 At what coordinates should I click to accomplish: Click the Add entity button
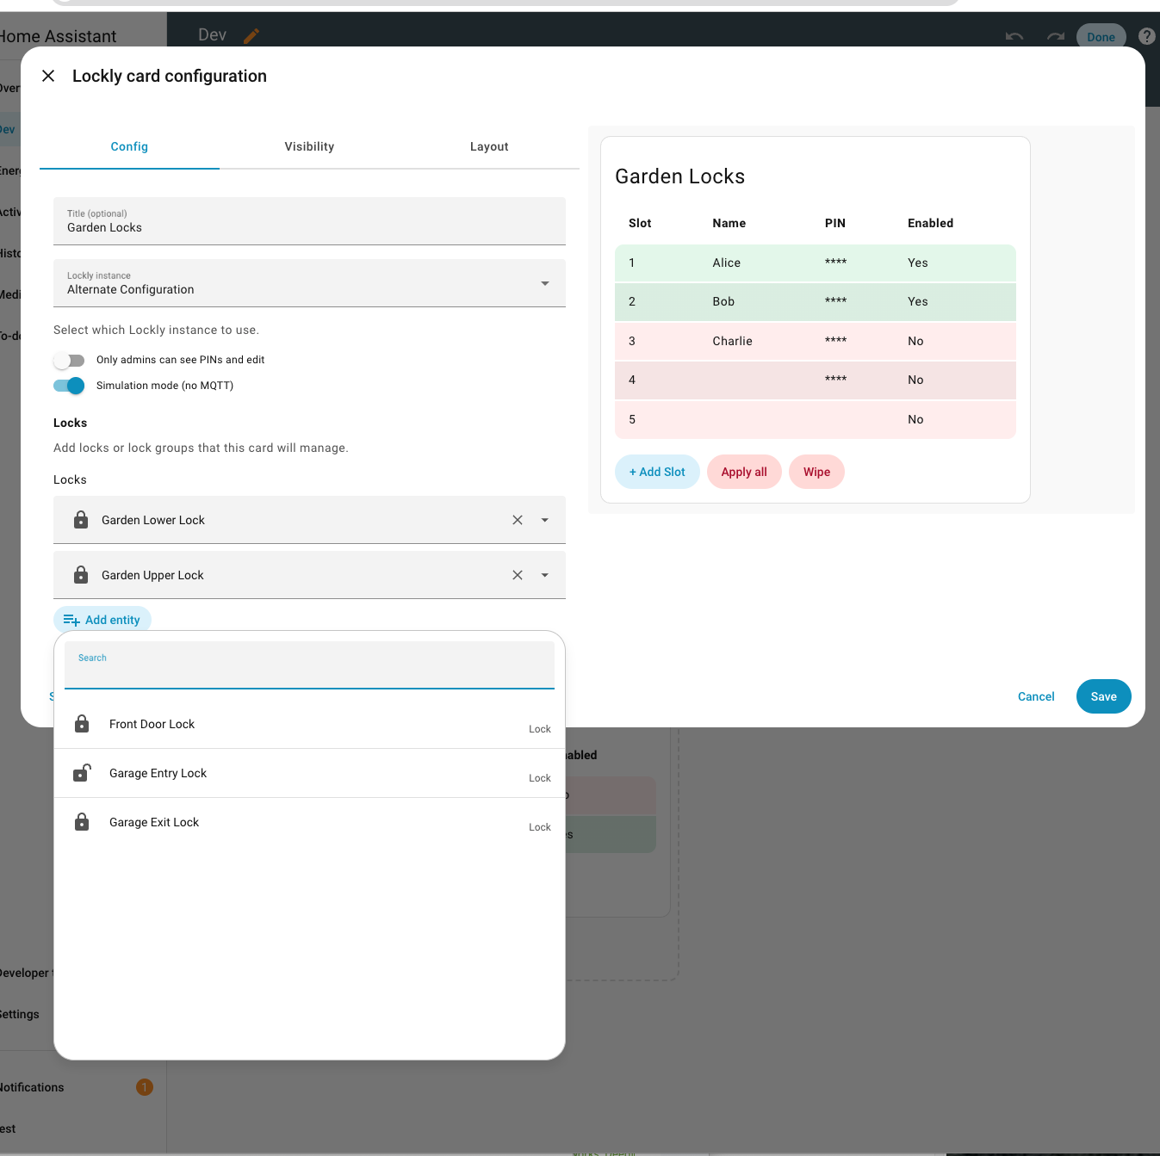[102, 620]
